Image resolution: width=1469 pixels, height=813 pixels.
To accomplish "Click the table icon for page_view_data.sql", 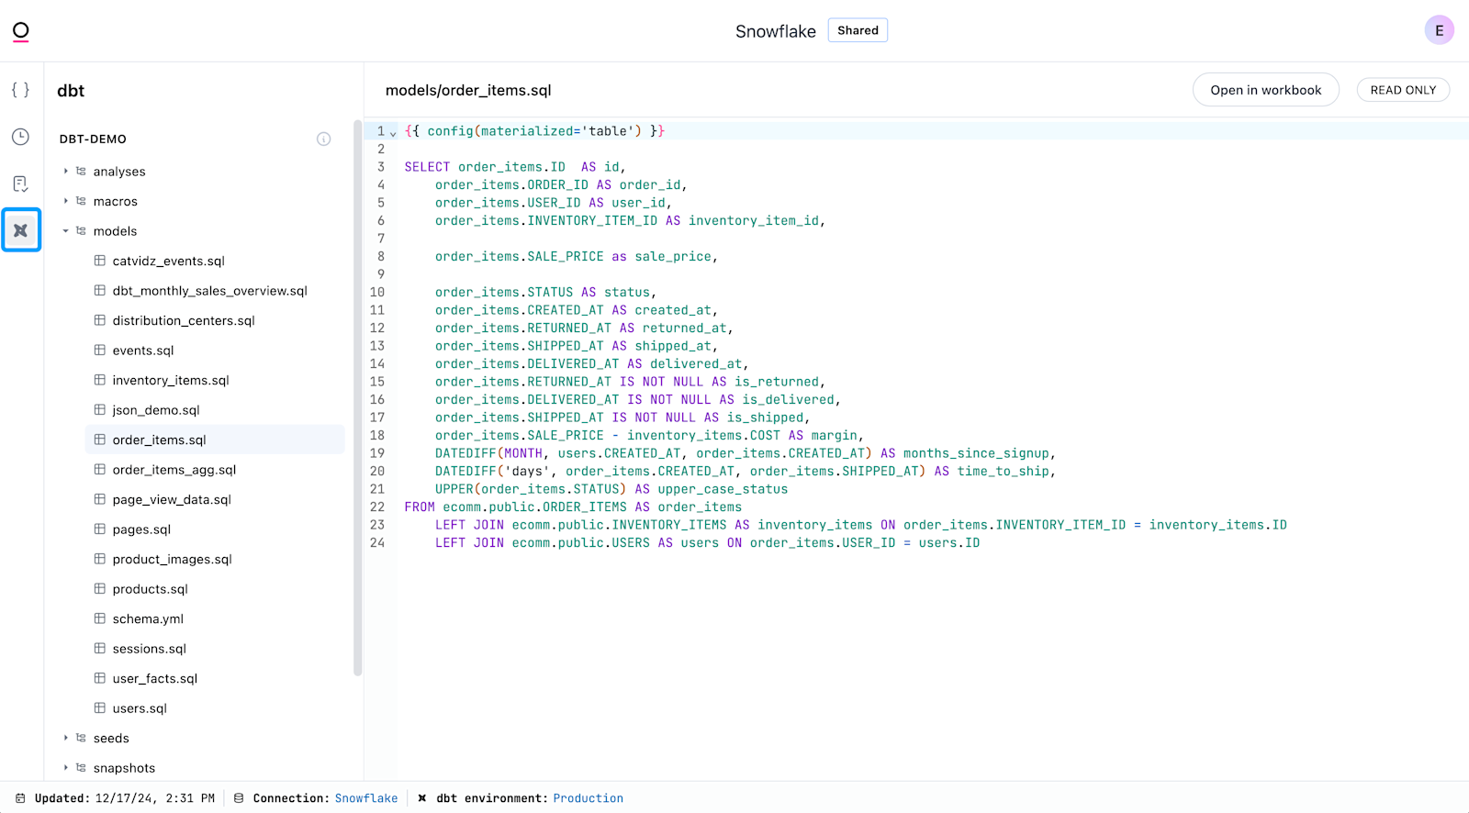I will [99, 499].
